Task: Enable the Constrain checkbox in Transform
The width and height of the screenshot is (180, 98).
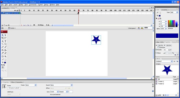Action: pos(158,47)
